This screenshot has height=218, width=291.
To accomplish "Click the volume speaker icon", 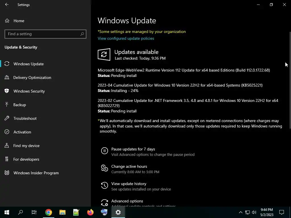I will point(254,212).
